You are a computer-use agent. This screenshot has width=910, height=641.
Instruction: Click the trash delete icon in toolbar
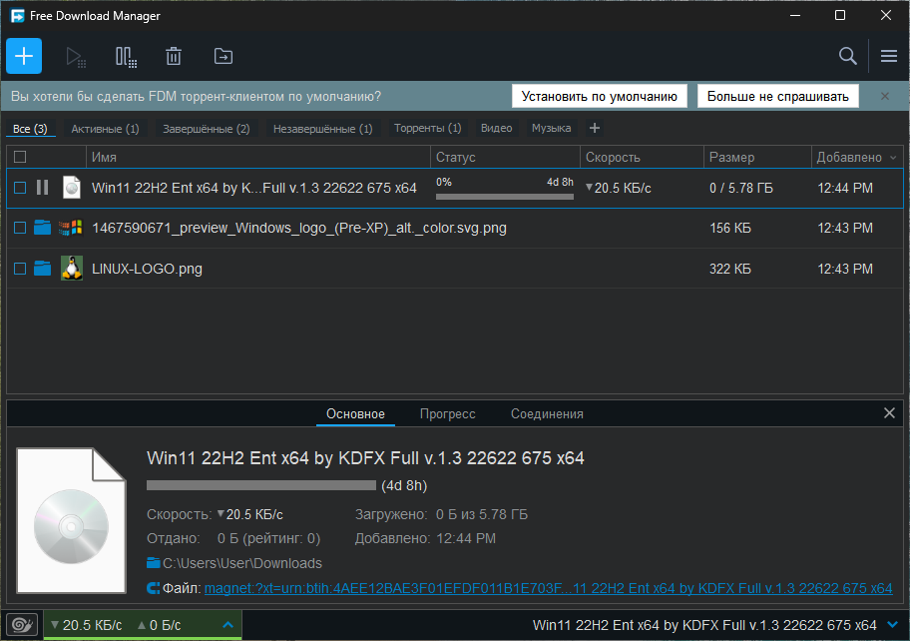pos(174,56)
